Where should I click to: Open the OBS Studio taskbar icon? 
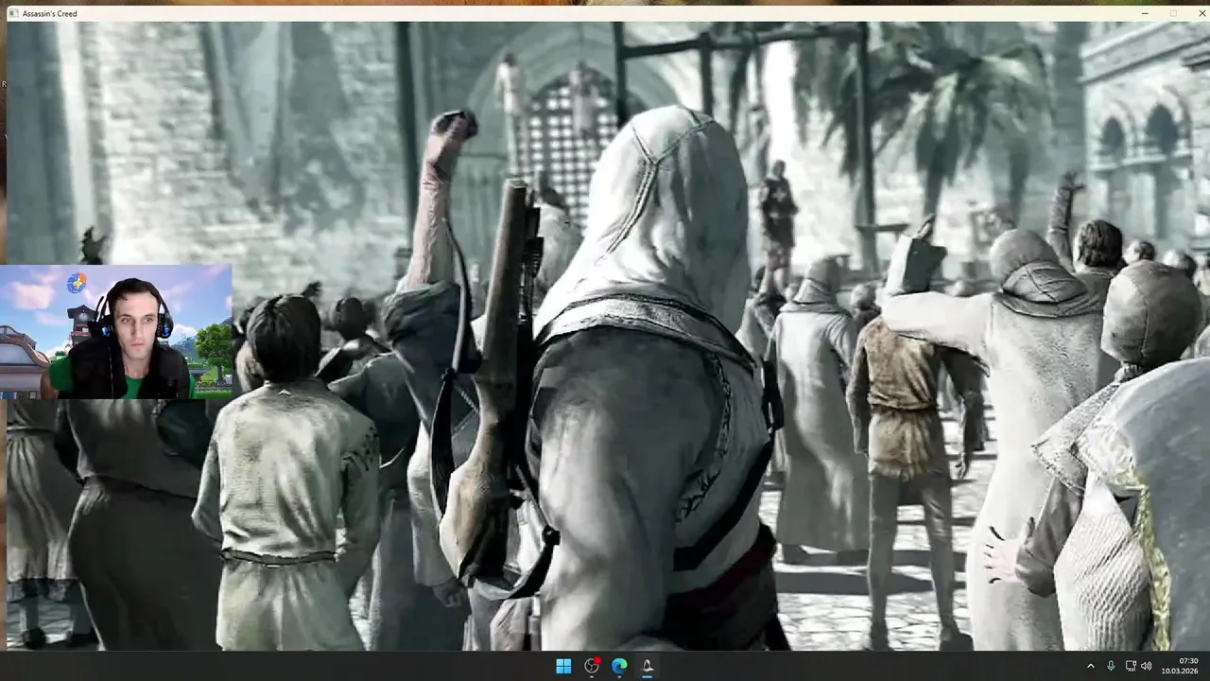pos(592,666)
